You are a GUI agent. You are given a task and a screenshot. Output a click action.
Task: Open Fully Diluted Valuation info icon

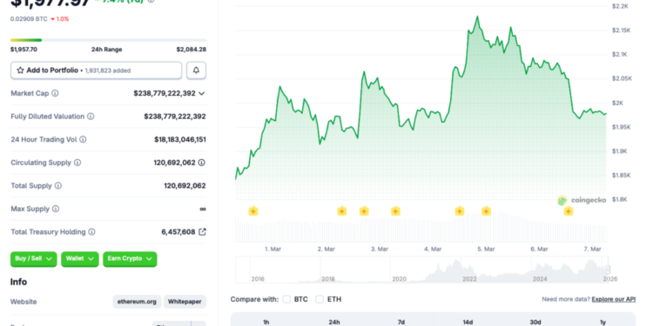91,116
